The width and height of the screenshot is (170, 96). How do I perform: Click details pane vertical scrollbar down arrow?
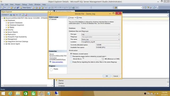[x=168, y=85]
